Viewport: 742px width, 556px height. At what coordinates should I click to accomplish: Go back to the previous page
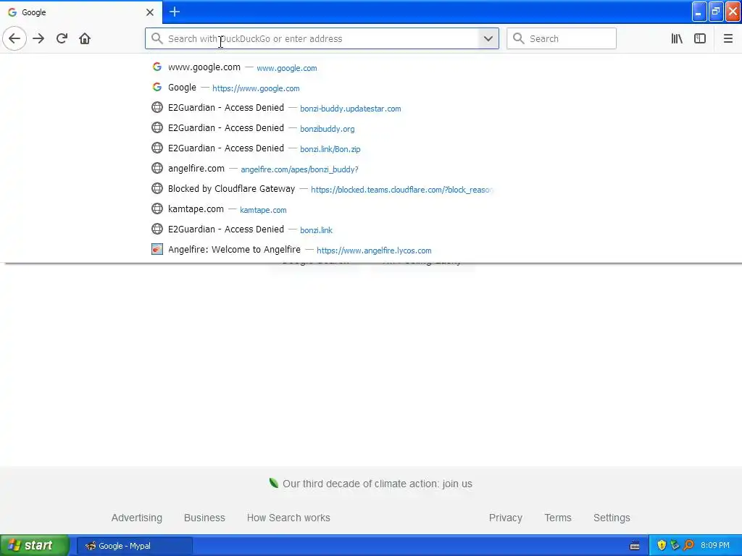14,38
